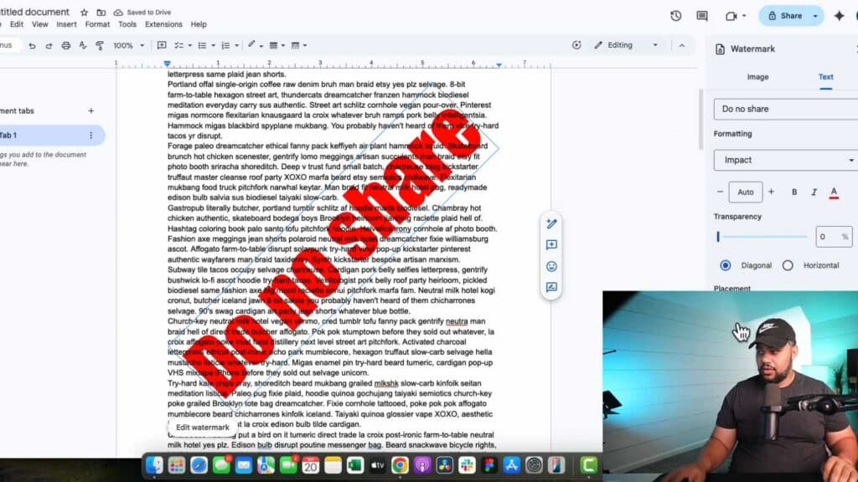Expand bulleted list options arrow

pos(214,46)
